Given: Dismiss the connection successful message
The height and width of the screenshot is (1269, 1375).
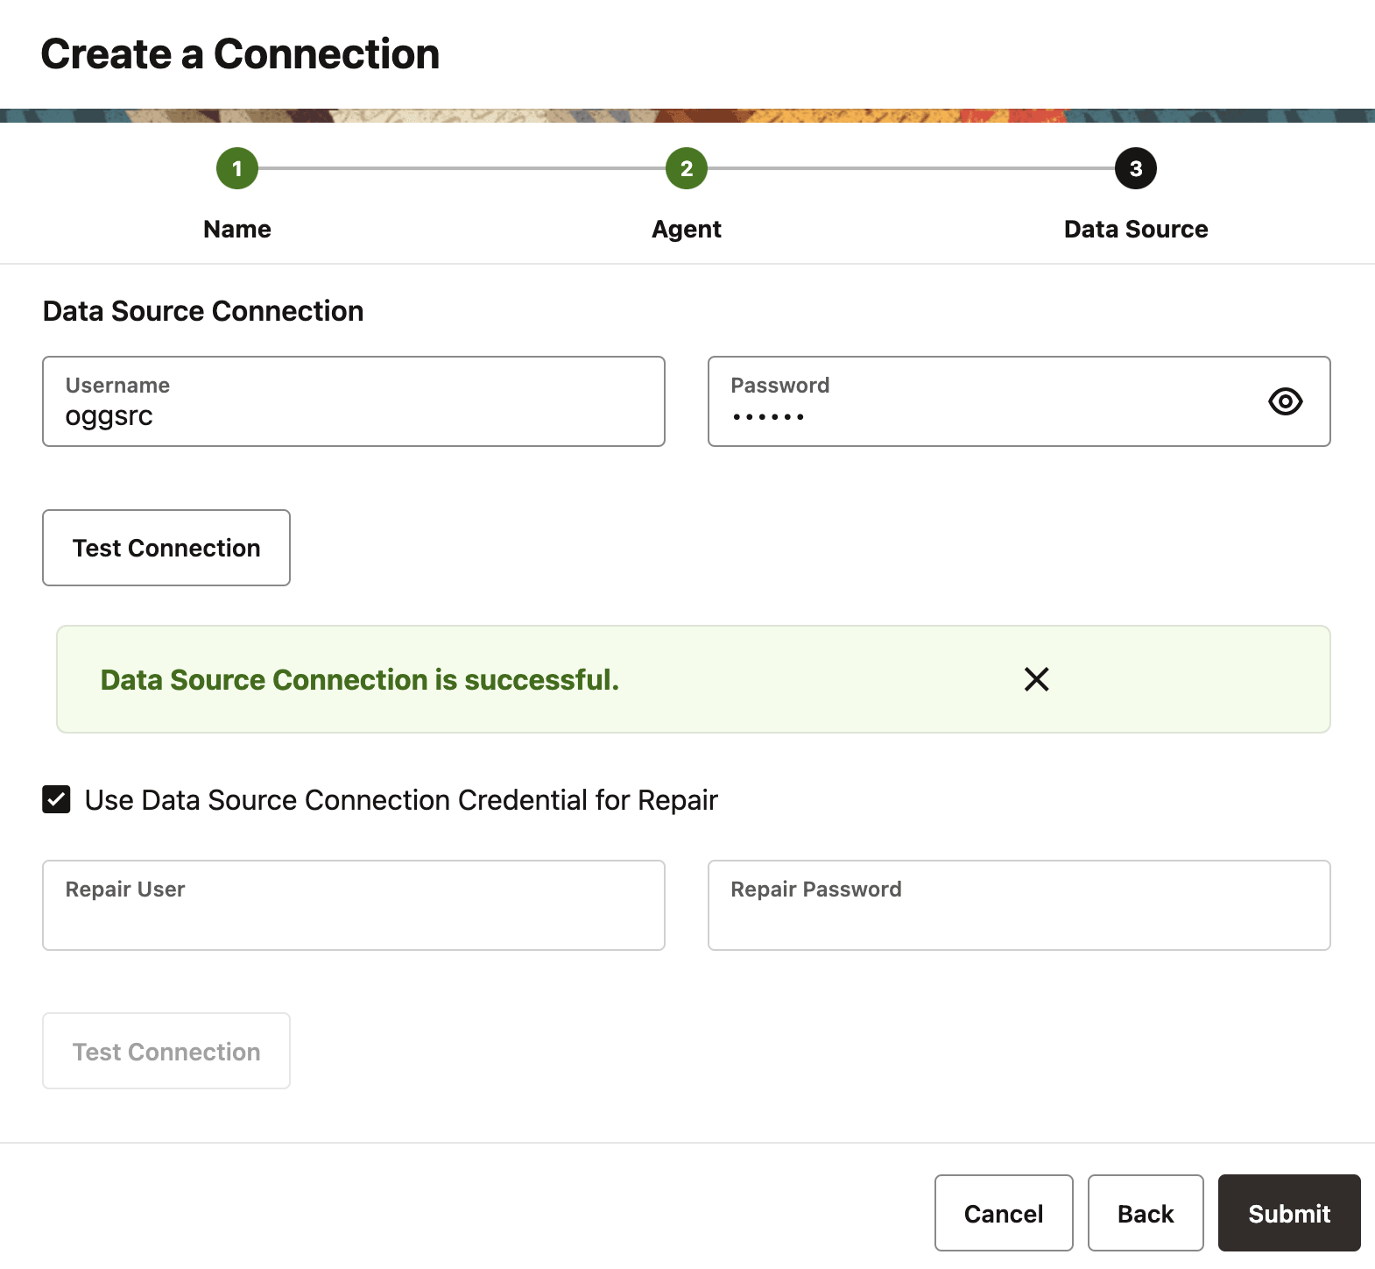Looking at the screenshot, I should tap(1036, 679).
